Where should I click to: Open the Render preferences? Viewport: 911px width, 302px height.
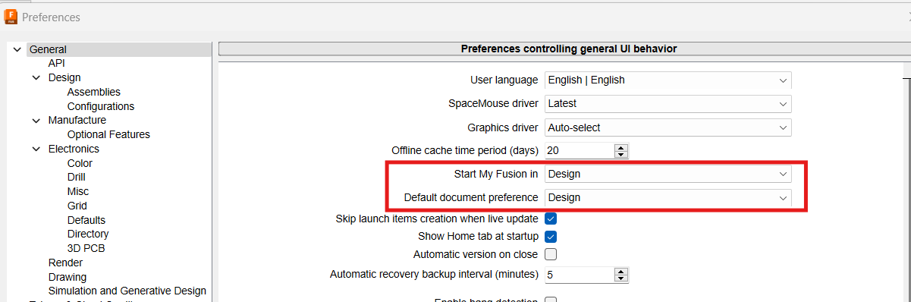[65, 263]
